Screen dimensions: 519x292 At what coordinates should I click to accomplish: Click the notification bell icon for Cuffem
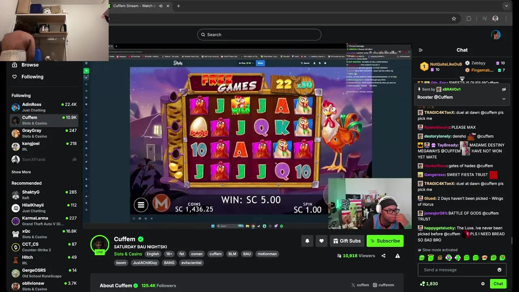tap(307, 241)
